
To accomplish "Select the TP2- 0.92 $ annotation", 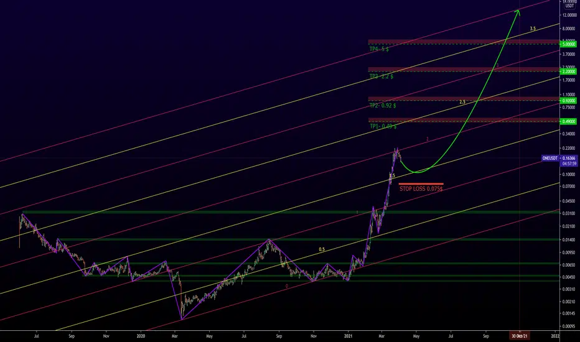I will coord(383,106).
